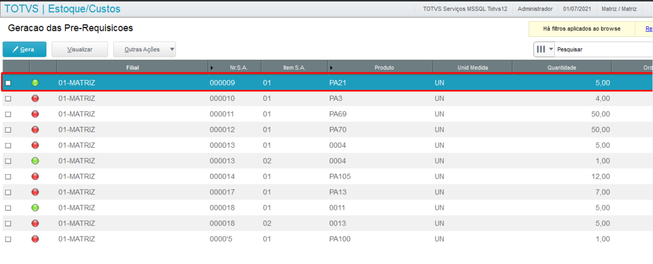Viewport: 653px width, 264px height.
Task: Click red status icon of PA100 row
Action: [x=35, y=239]
